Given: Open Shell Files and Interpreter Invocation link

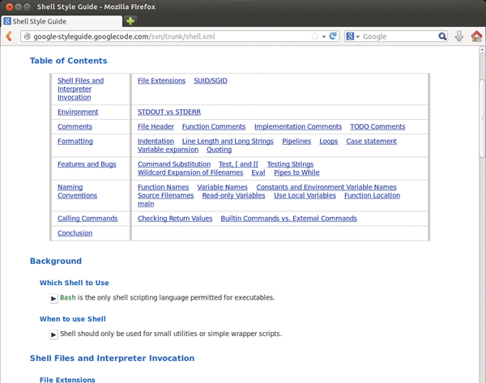Looking at the screenshot, I should tap(80, 89).
